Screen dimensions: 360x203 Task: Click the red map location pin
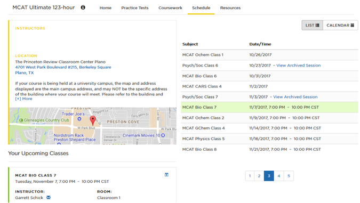point(92,120)
